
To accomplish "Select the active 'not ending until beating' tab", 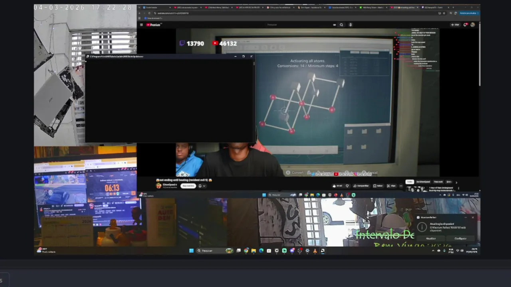I will (x=404, y=8).
